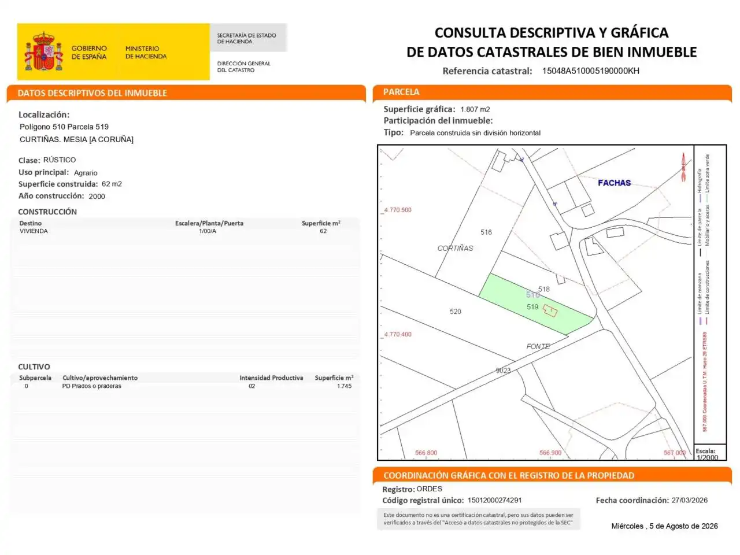Click the "CONSTRUCCIÓN" section heading
Image resolution: width=740 pixels, height=555 pixels.
(x=47, y=212)
